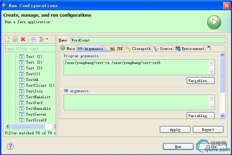
Task: Show hidden tabs with the chevron overflow
Action: pyautogui.click(x=209, y=48)
